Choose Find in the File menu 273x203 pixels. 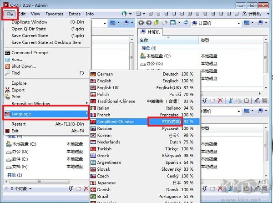tap(46, 73)
